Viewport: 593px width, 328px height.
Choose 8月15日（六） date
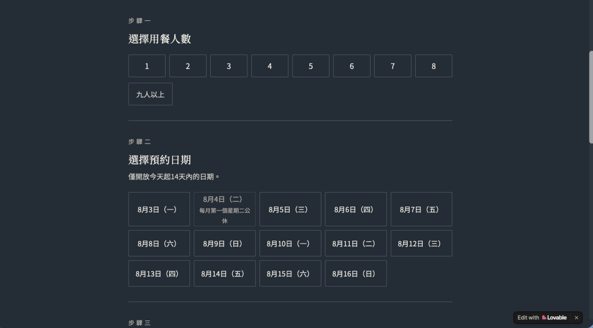(290, 274)
